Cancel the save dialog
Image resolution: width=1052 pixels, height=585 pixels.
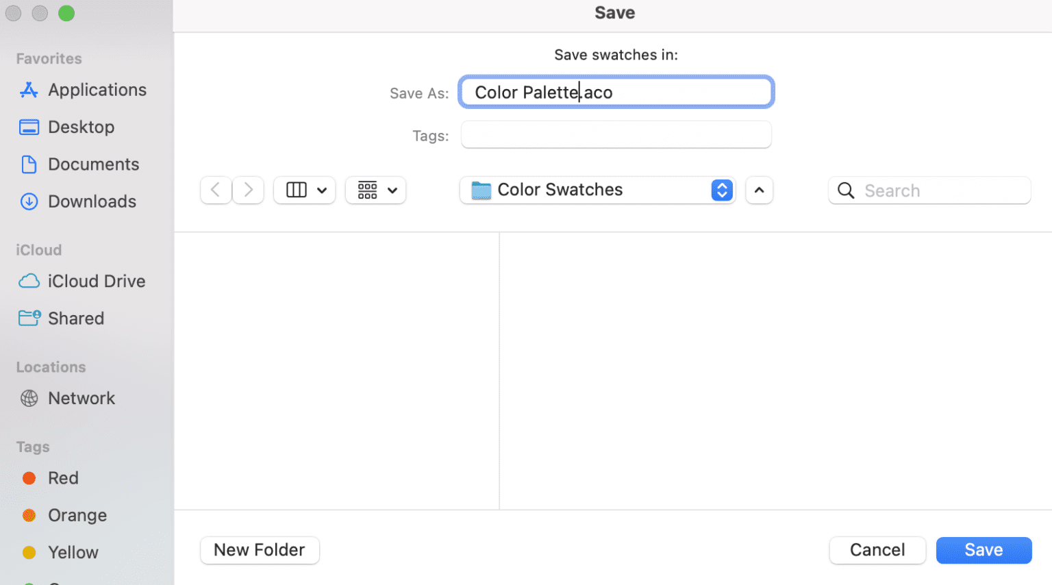pos(877,550)
